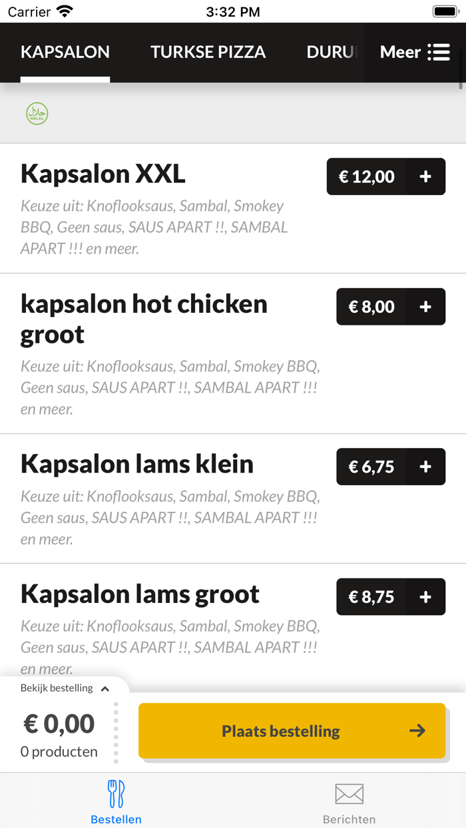
Task: Switch to the TURKSE PIZZA tab
Action: click(x=208, y=53)
